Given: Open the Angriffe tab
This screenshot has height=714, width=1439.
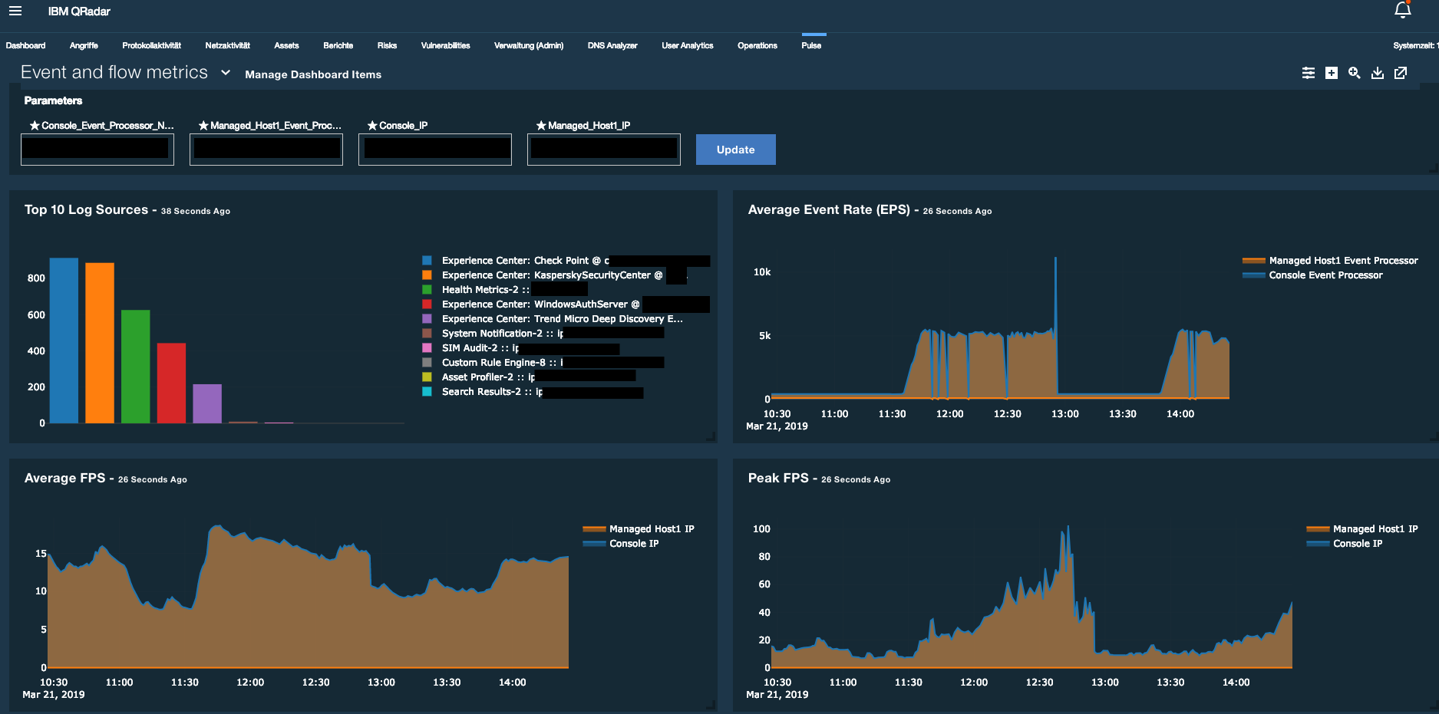Looking at the screenshot, I should 84,45.
